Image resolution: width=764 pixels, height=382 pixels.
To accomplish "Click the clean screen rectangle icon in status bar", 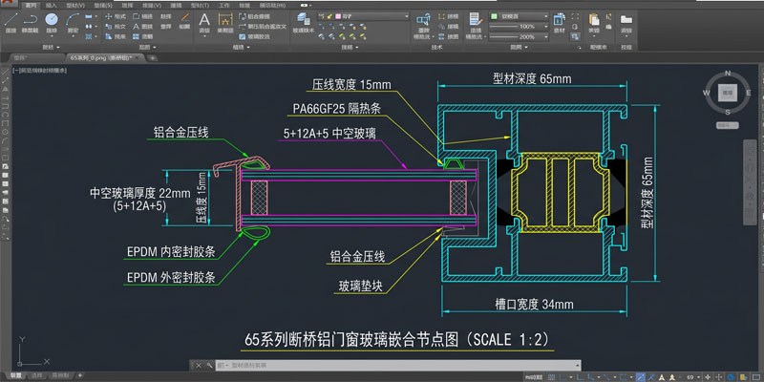I will tap(756, 376).
